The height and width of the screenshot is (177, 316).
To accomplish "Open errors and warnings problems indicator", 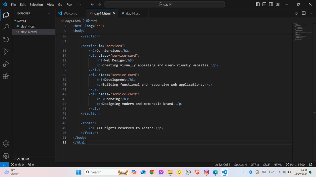I will tap(17, 165).
